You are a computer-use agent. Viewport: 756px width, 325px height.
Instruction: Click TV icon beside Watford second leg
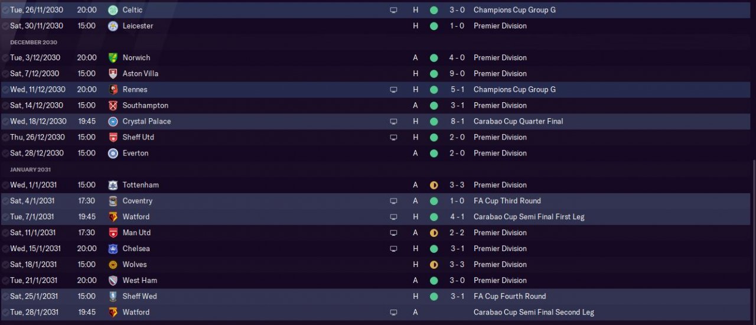(x=393, y=313)
